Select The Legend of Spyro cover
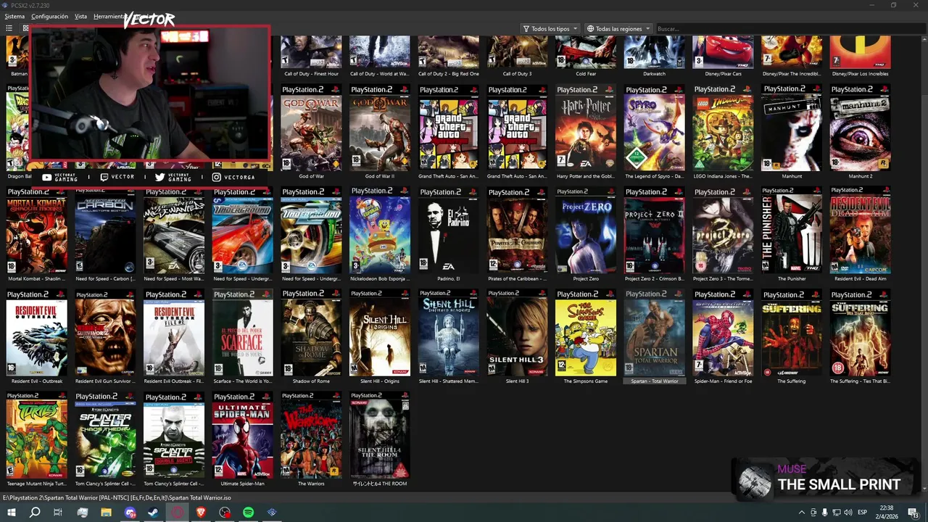928x522 pixels. pyautogui.click(x=654, y=128)
